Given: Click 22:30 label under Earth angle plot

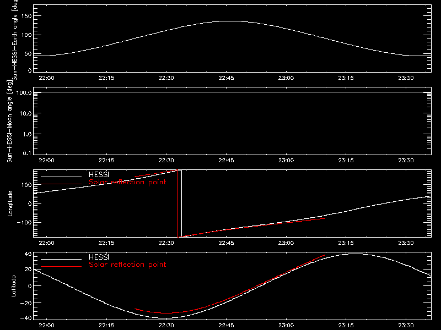Looking at the screenshot, I should point(166,78).
